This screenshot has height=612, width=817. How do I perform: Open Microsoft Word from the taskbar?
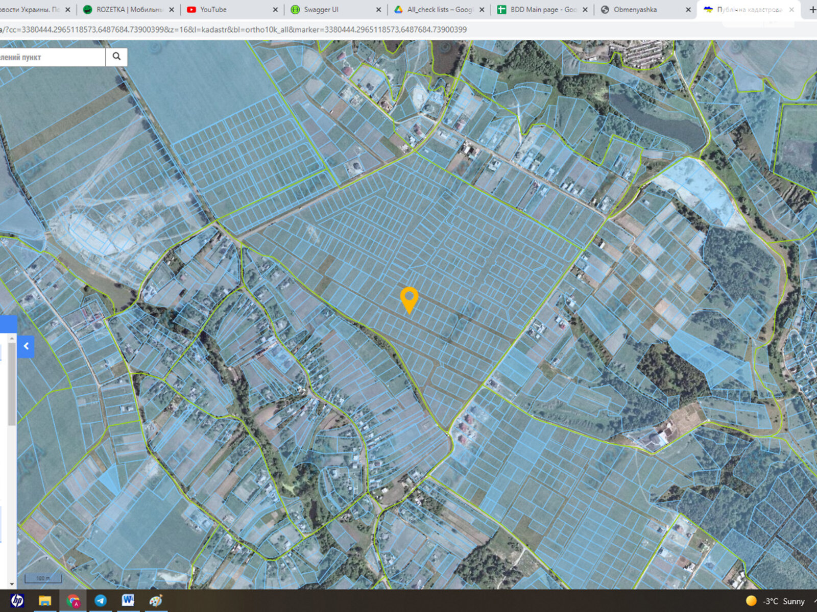tap(128, 601)
